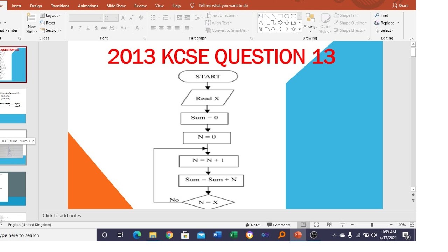This screenshot has height=252, width=448.
Task: Toggle text Shadow formatting
Action: [96, 28]
